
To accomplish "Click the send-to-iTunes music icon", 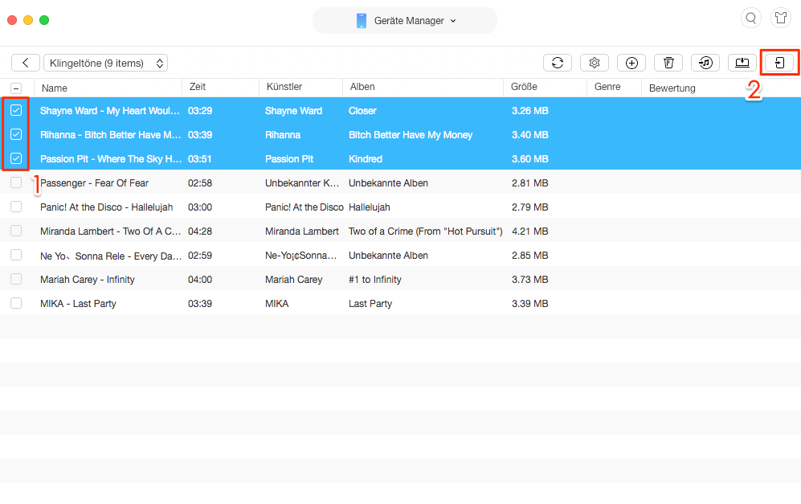I will pyautogui.click(x=705, y=63).
